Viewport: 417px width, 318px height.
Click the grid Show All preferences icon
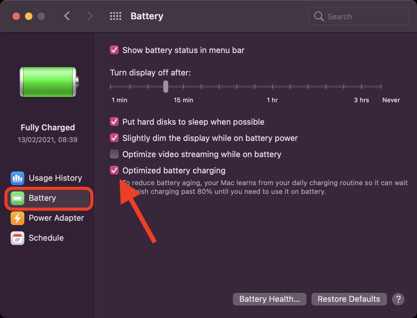pos(115,16)
